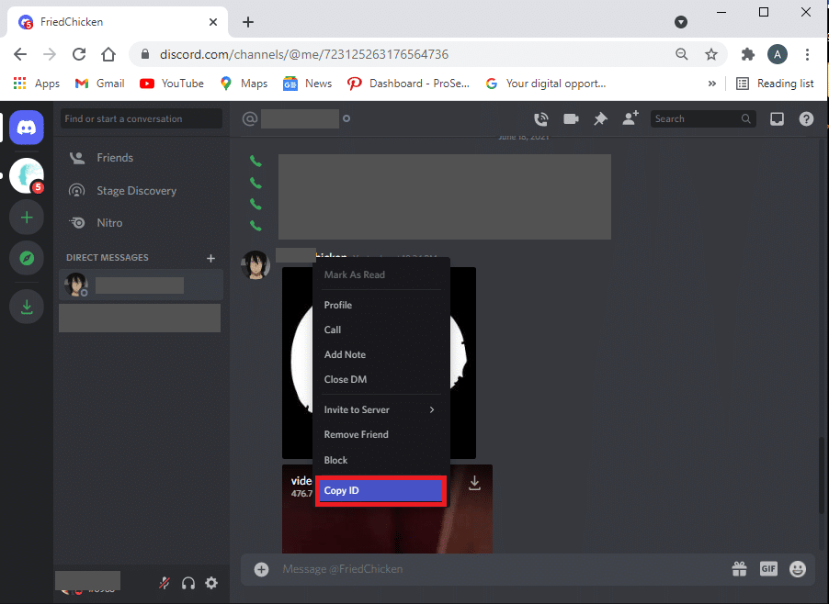
Task: Start a voice call from the header
Action: (x=541, y=118)
